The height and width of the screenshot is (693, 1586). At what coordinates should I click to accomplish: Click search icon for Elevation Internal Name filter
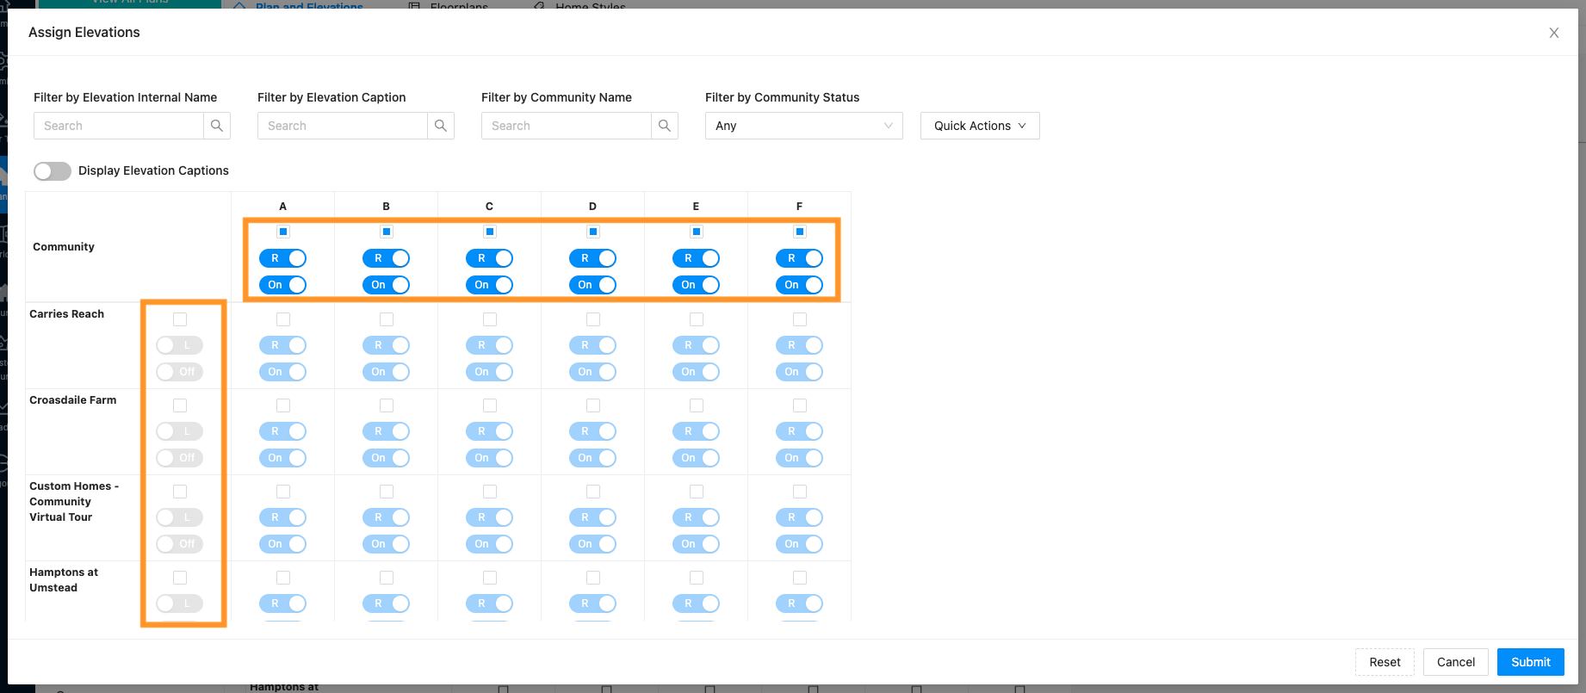tap(217, 126)
